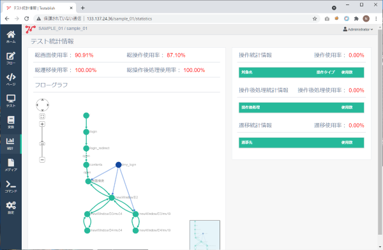Image resolution: width=383 pixels, height=250 pixels.
Task: Click the 90.91% screen usage value
Action: (84, 55)
